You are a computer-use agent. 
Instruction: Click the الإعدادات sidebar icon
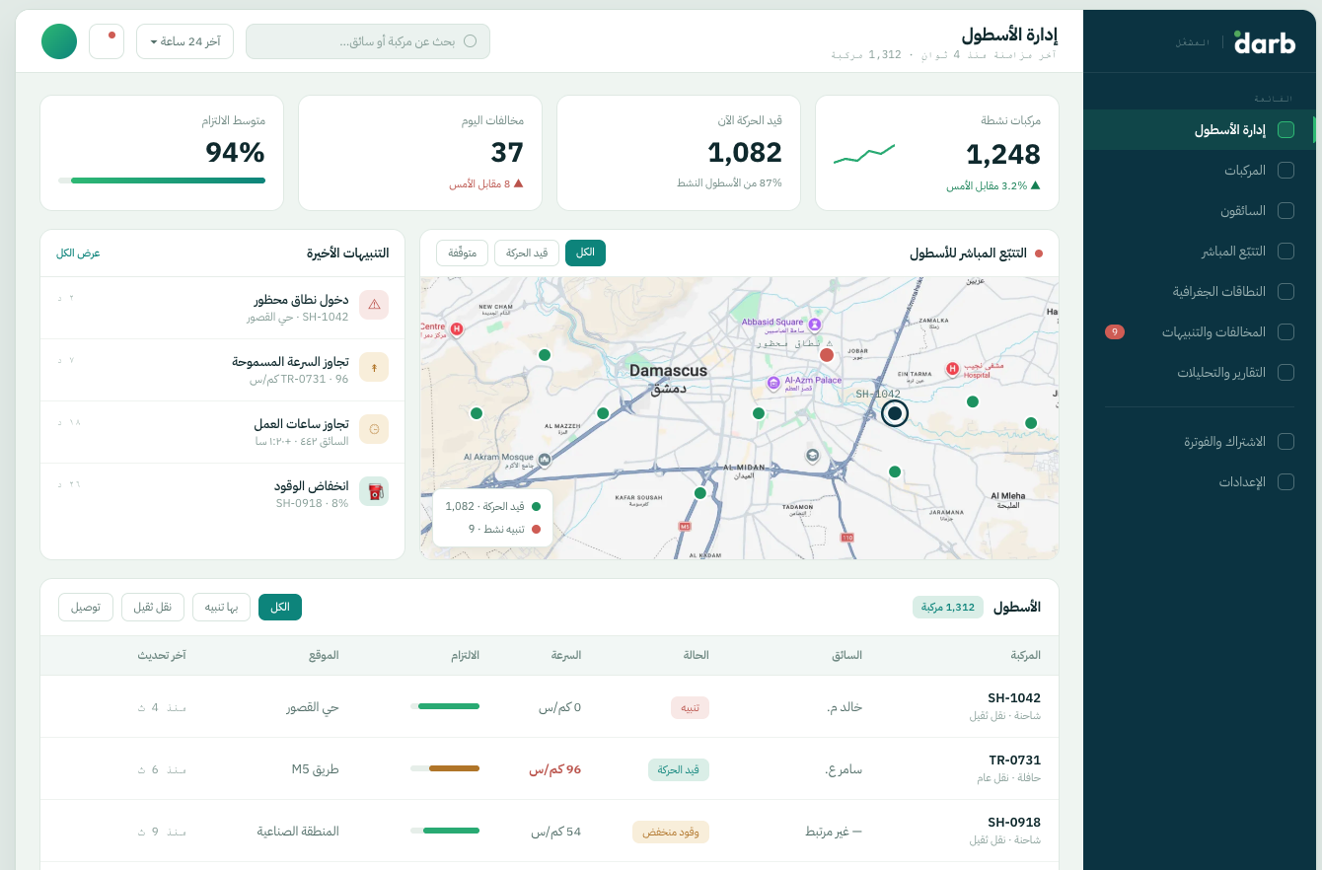tap(1285, 481)
